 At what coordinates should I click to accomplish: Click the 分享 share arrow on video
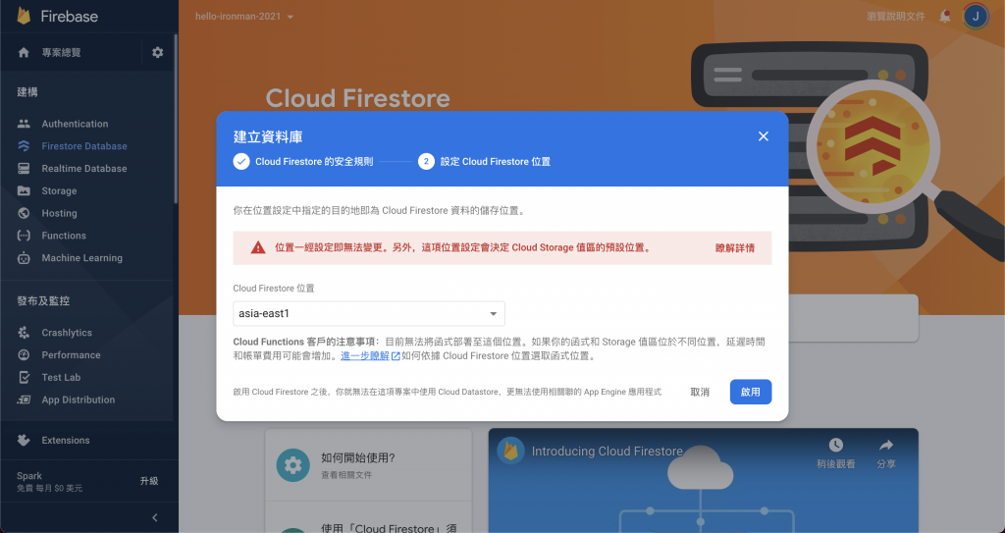click(886, 445)
